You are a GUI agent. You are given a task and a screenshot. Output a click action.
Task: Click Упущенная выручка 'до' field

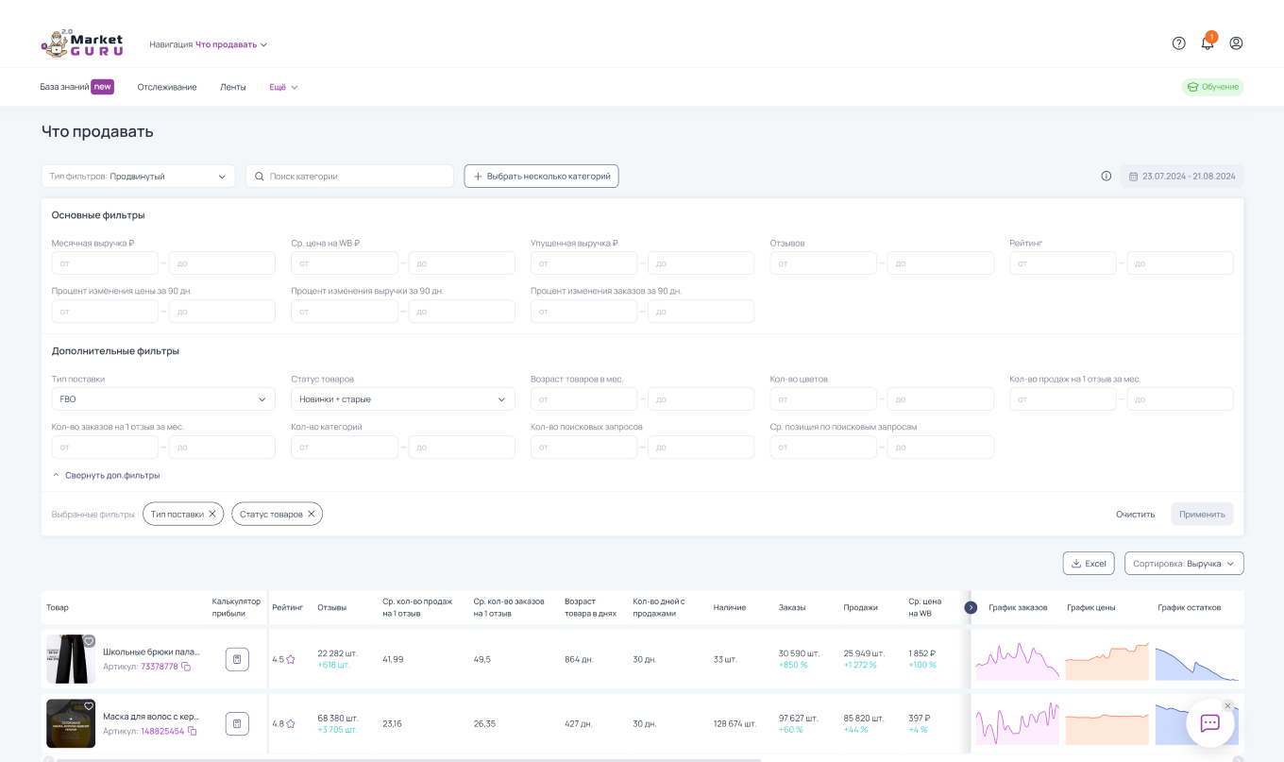pyautogui.click(x=701, y=263)
